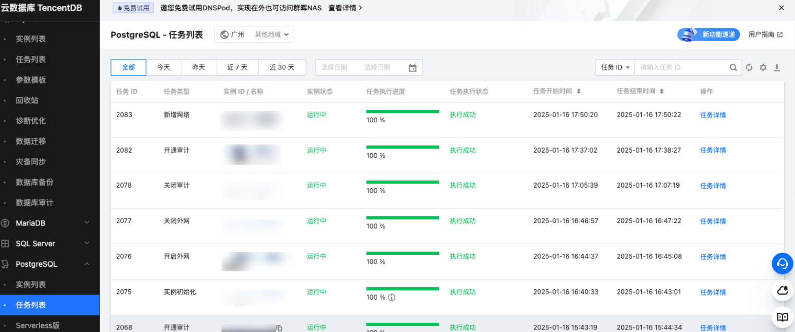Image resolution: width=795 pixels, height=332 pixels.
Task: Open 任务详情 for task 2078
Action: [x=713, y=186]
